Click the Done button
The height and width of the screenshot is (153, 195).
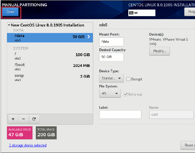10,12
